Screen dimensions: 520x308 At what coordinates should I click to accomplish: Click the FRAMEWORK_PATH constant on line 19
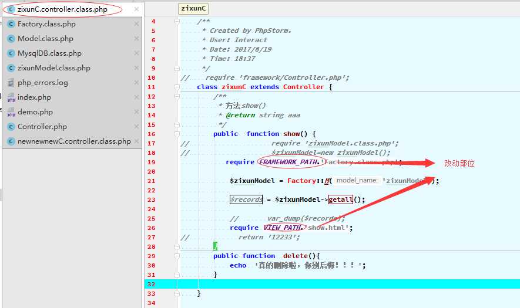(289, 162)
